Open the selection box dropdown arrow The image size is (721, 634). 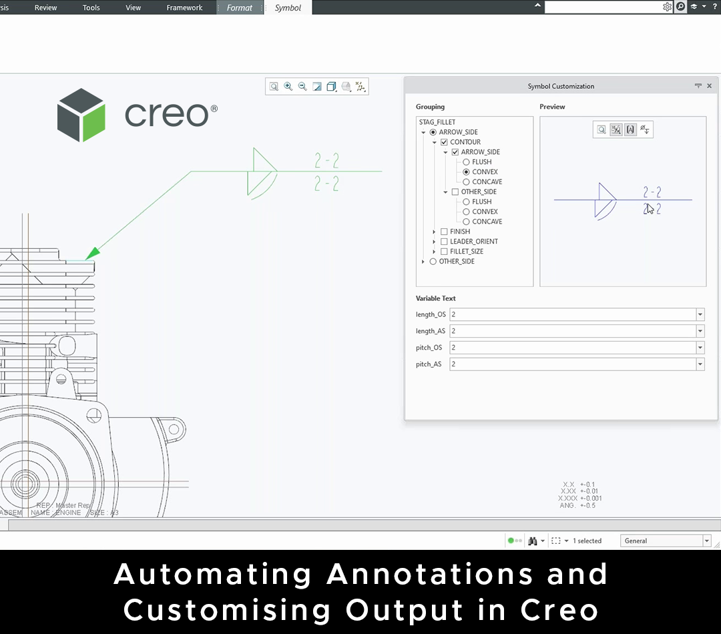pos(567,541)
